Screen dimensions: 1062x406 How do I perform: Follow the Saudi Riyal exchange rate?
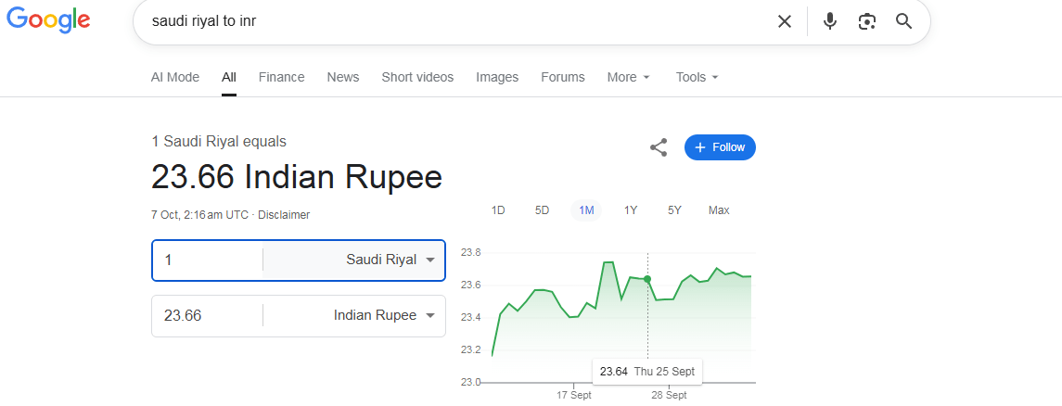(720, 147)
